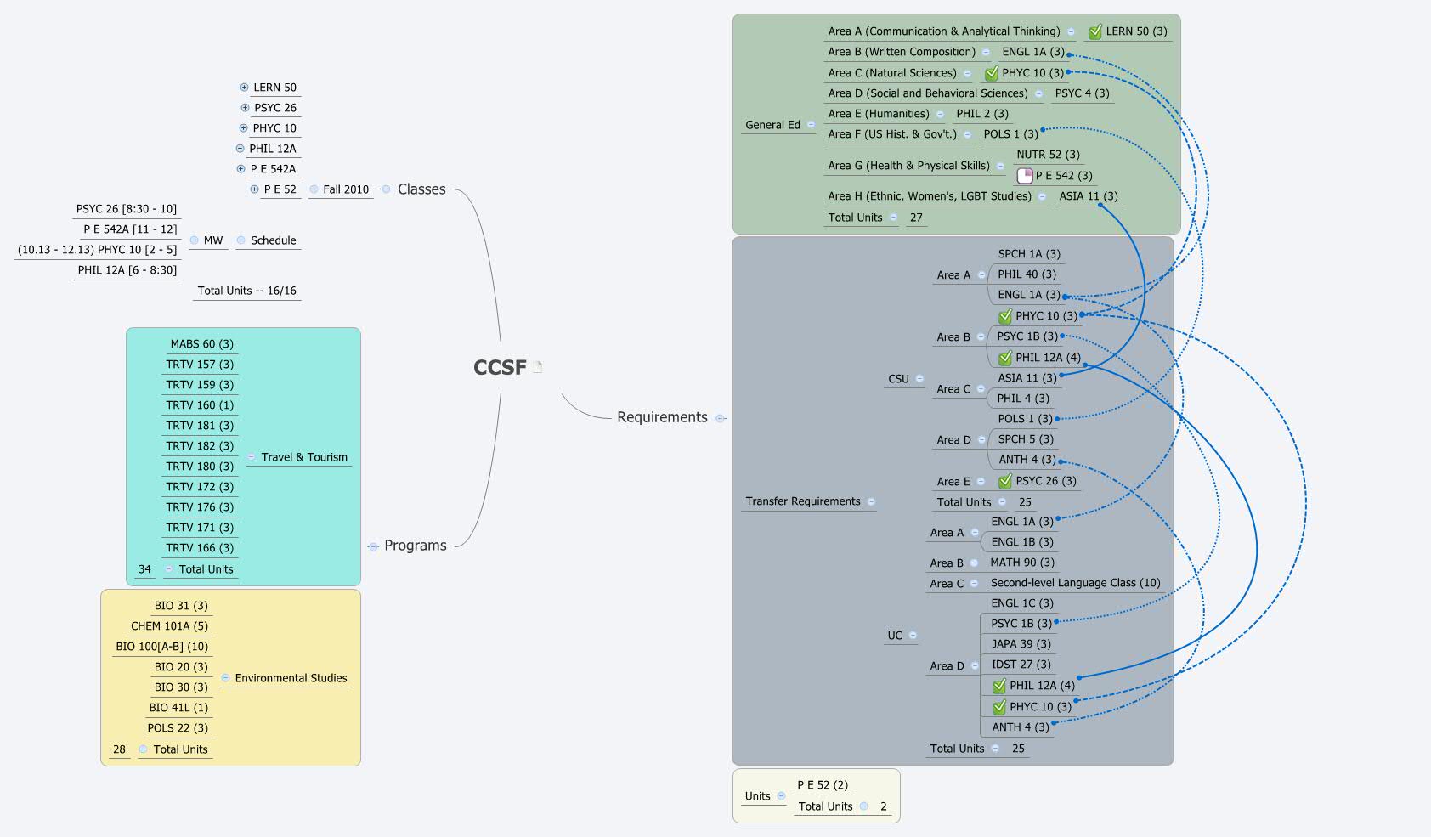Screen dimensions: 1431x837
Task: Select the CCSF central topic
Action: pyautogui.click(x=500, y=367)
